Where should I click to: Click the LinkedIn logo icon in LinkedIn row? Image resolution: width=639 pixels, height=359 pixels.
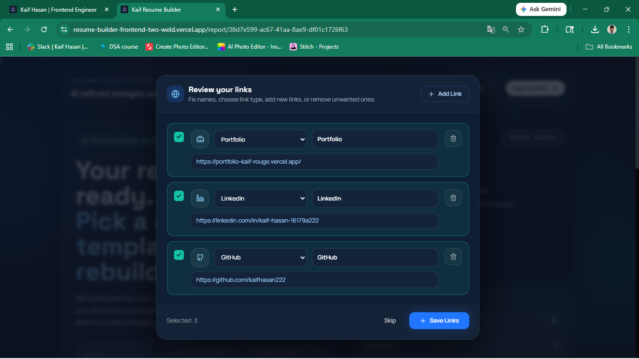click(200, 198)
